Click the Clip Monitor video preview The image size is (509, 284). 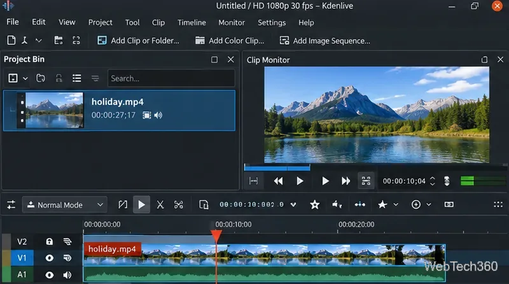tap(377, 115)
